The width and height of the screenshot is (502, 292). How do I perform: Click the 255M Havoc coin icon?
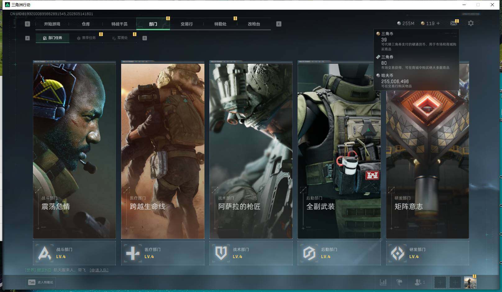tap(399, 23)
